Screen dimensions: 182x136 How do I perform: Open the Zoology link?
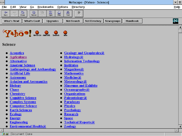click(x=70, y=126)
